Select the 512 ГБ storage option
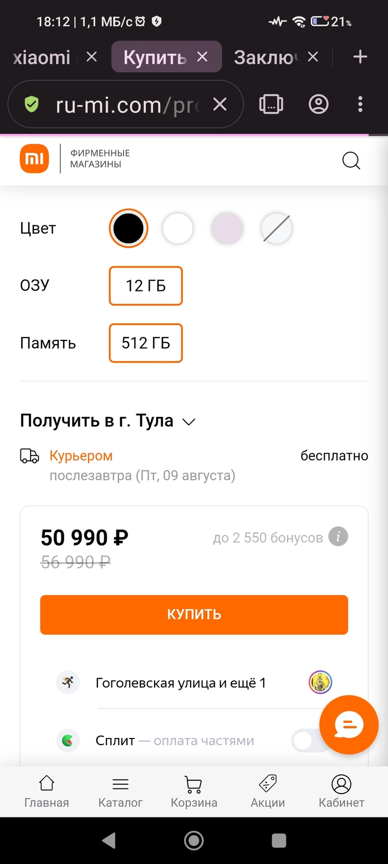The image size is (388, 864). [x=146, y=343]
